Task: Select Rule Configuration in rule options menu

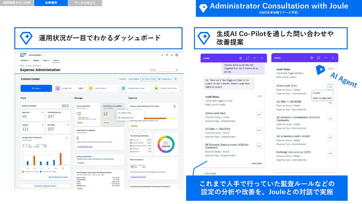Action: click(x=322, y=98)
